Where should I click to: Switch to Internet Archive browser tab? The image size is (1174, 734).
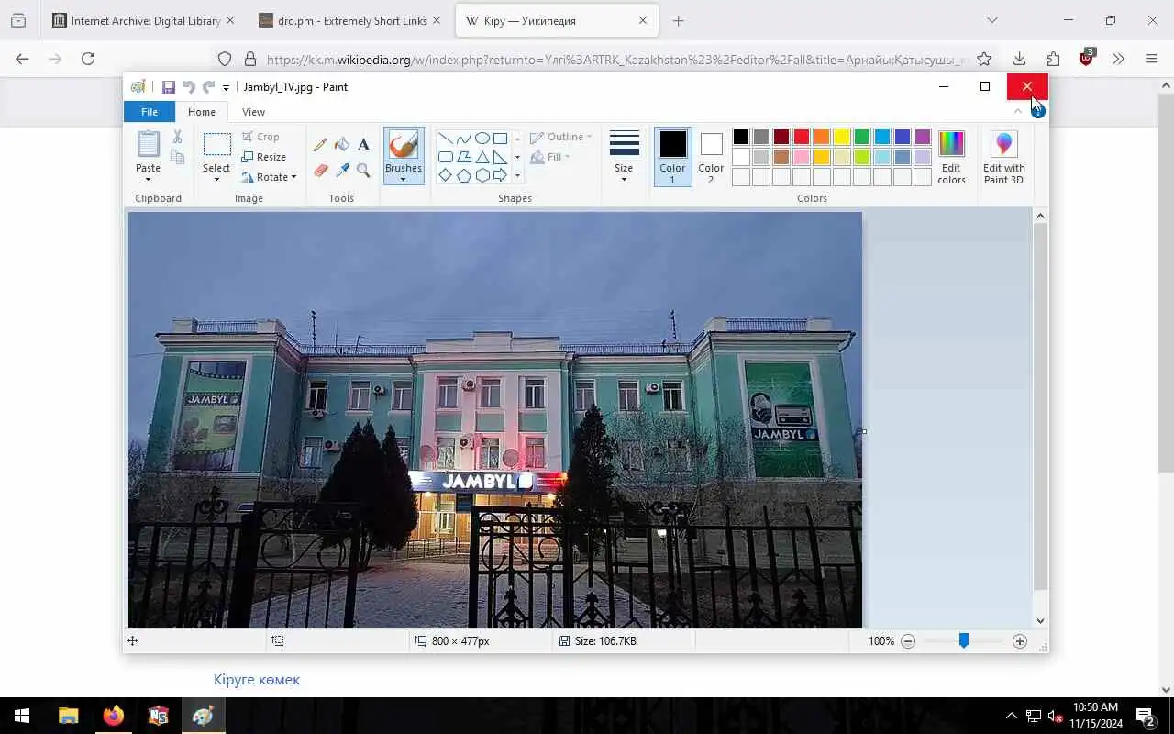(143, 20)
